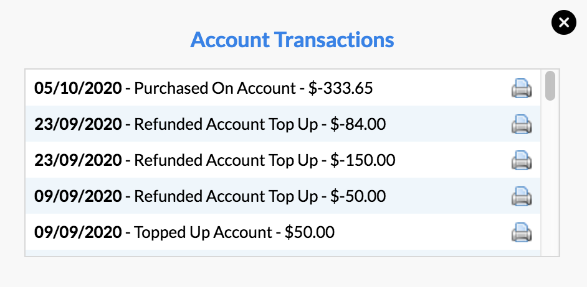Select Refunded Account Top Up for $-150.00

226,160
